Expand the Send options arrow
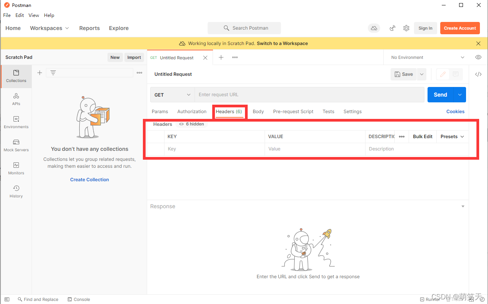This screenshot has height=304, width=488. point(460,95)
